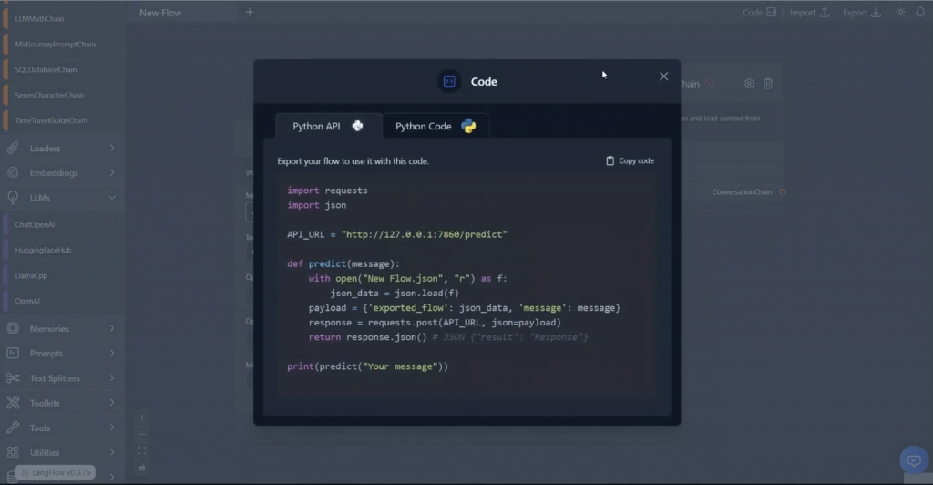This screenshot has width=933, height=485.
Task: Open node settings gear icon
Action: point(749,84)
